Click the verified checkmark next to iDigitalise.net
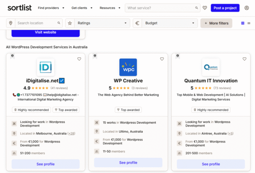 (62, 81)
